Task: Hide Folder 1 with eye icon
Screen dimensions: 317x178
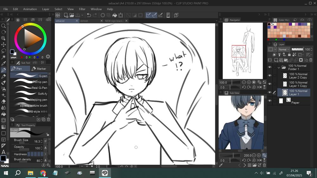Action: coord(269,67)
